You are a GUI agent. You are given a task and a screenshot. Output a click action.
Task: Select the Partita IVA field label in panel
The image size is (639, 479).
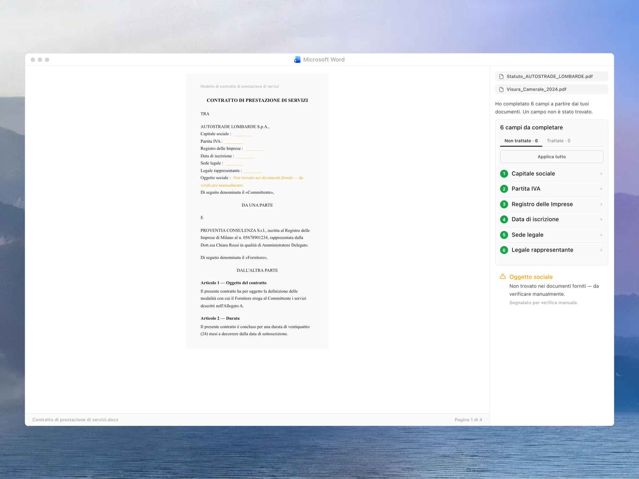click(526, 189)
